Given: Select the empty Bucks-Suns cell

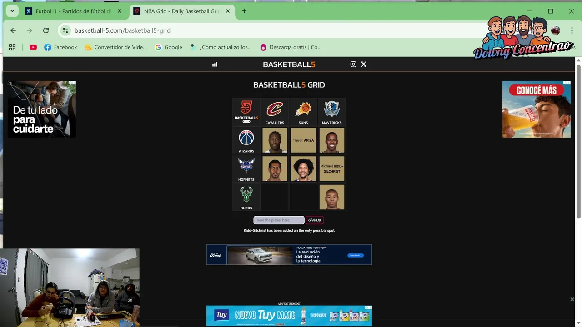Looking at the screenshot, I should (303, 197).
